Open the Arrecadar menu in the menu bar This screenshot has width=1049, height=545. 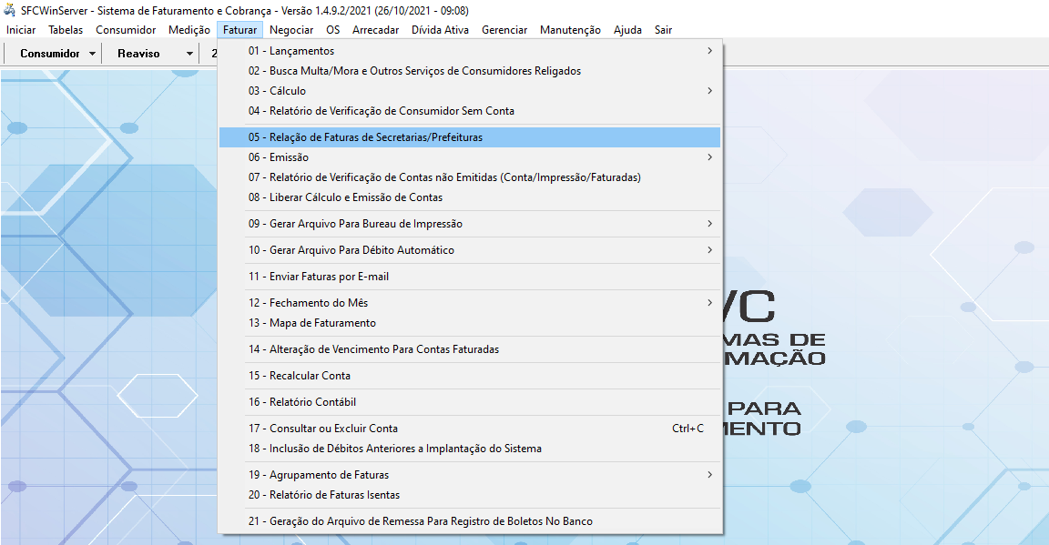pyautogui.click(x=375, y=30)
